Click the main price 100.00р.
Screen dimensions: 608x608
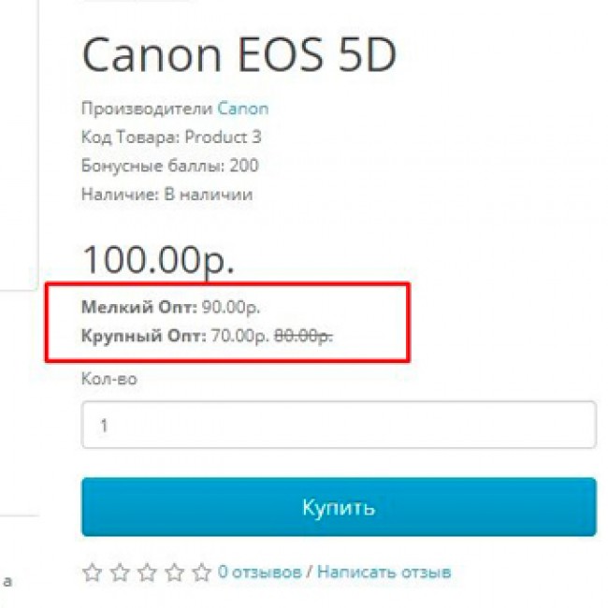click(159, 258)
